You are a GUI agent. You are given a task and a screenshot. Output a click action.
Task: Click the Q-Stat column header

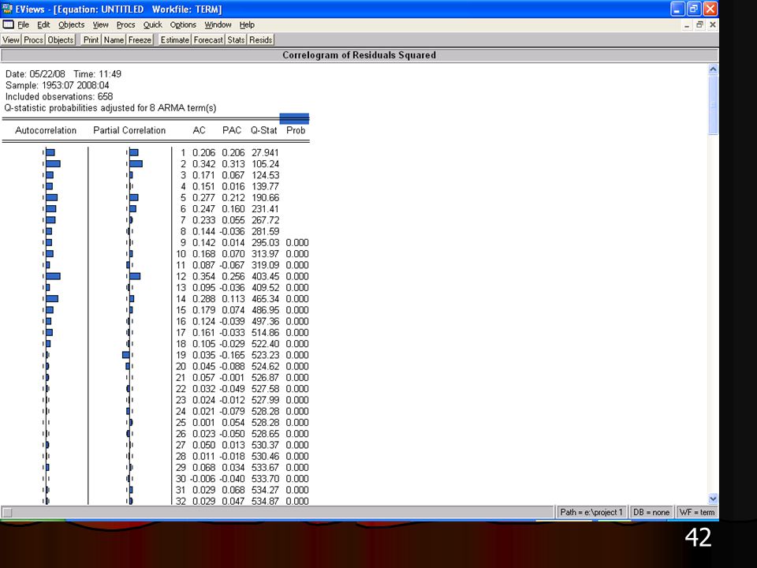263,130
